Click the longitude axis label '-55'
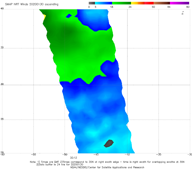The image size is (192, 169). pyautogui.click(x=33, y=154)
